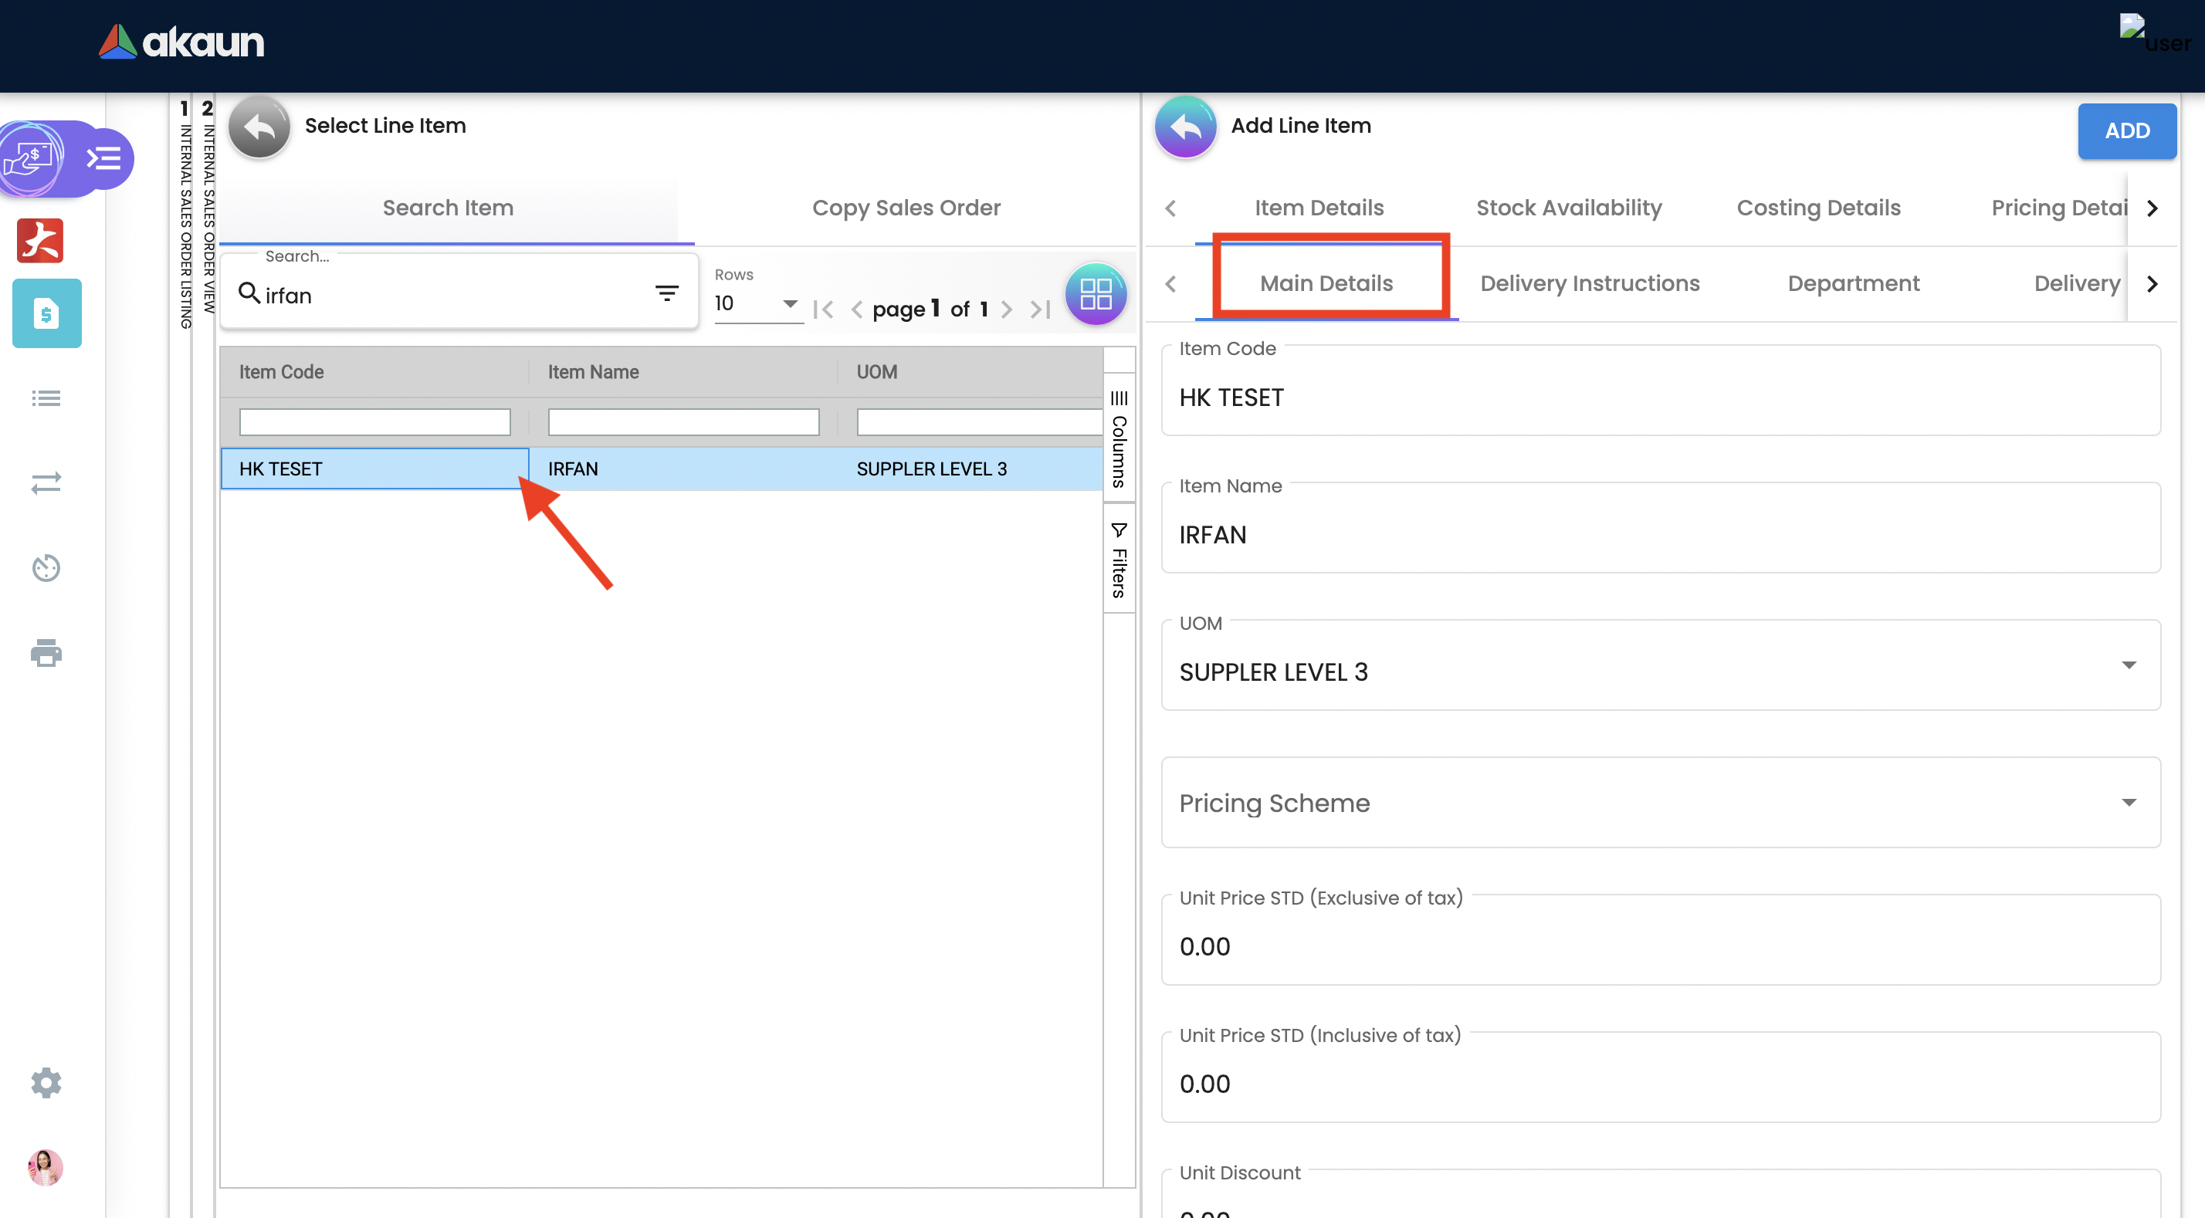The height and width of the screenshot is (1218, 2205).
Task: Click the purple back arrow beside Add Line Item
Action: point(1184,127)
